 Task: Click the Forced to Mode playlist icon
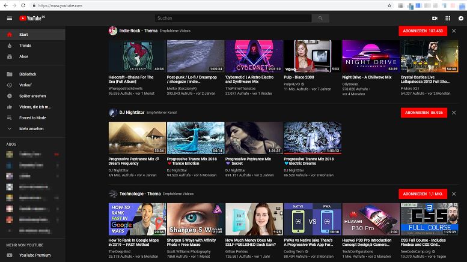click(10, 118)
